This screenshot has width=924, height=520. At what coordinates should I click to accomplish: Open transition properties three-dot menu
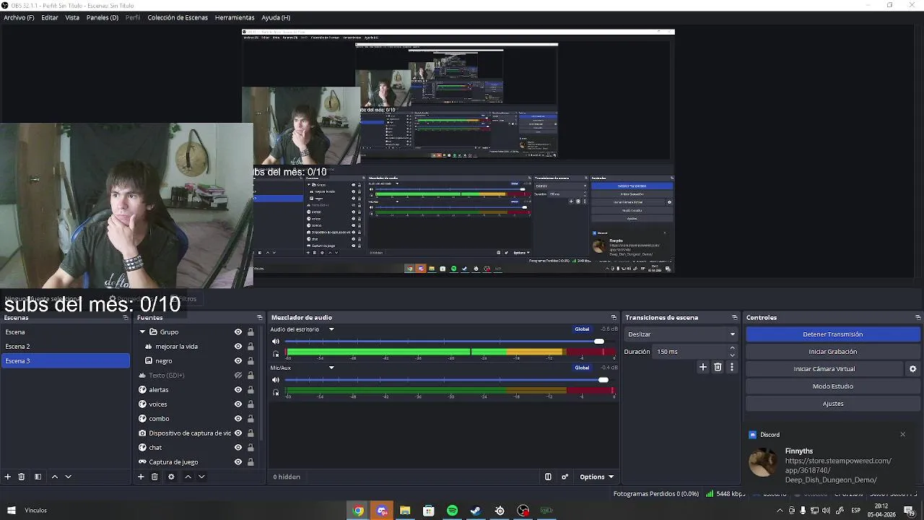(x=732, y=367)
